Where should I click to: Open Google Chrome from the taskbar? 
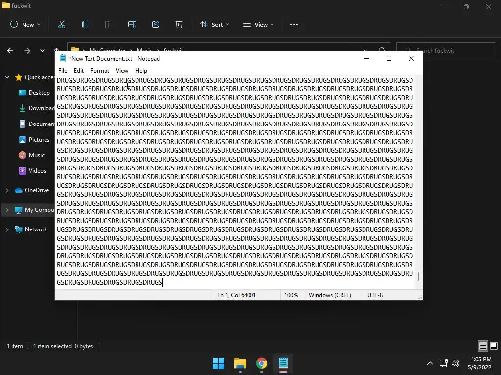tap(262, 363)
